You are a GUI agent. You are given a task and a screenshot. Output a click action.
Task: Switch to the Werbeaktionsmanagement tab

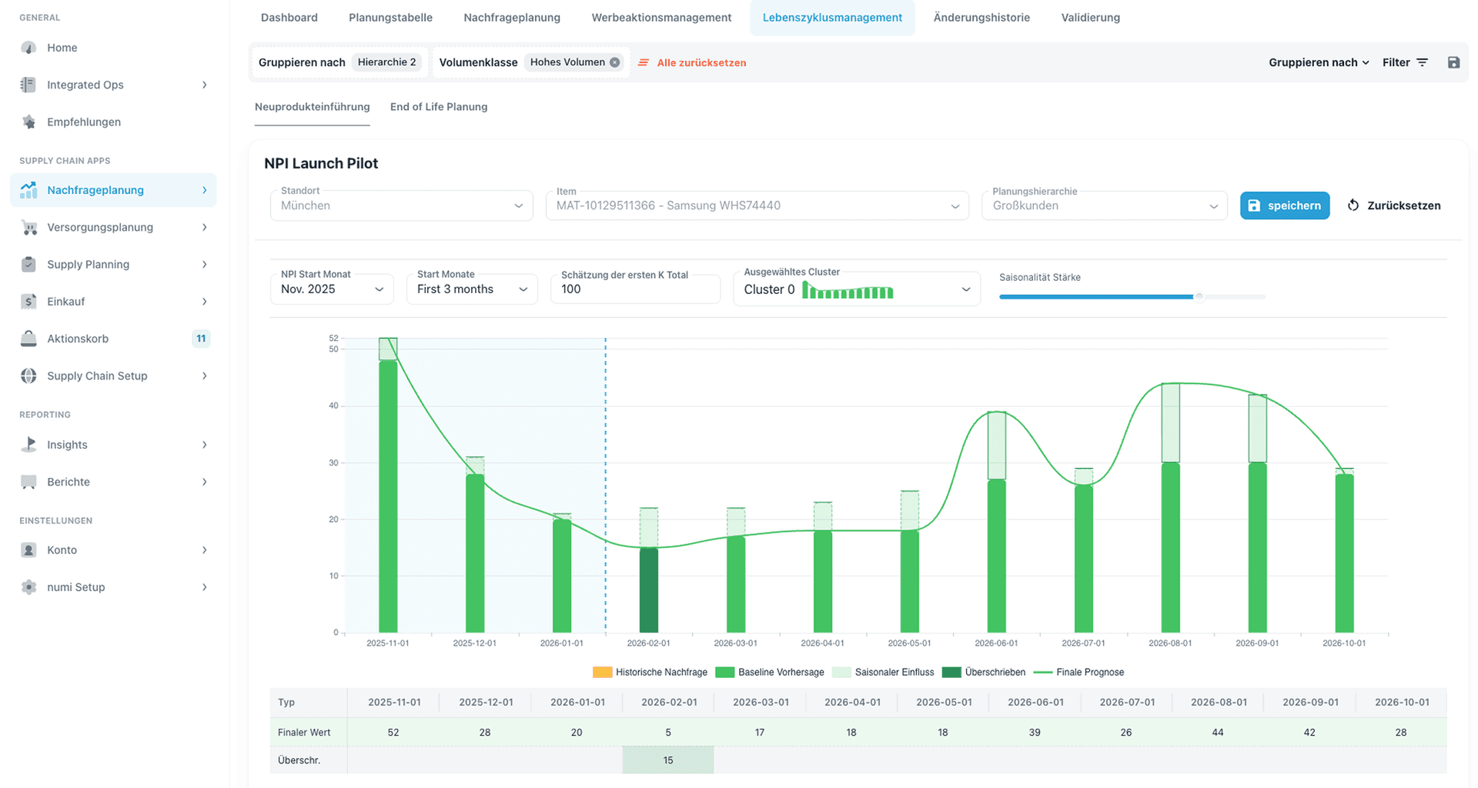tap(661, 17)
